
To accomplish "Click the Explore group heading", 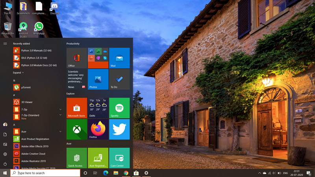I will [x=70, y=94].
